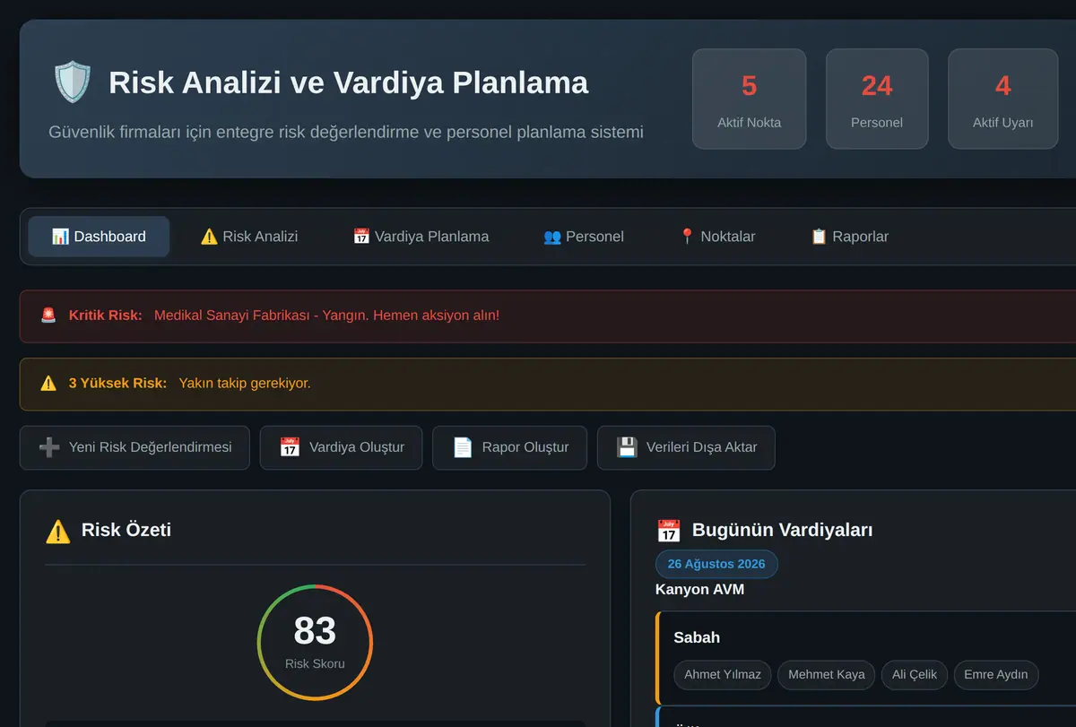Click the Emre Aydın personnel chip
This screenshot has height=727, width=1076.
click(996, 674)
